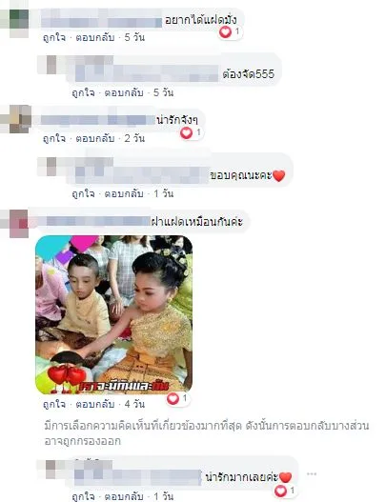Open three-dot options beside น่ารักมากเลยค่ะ reply
The width and height of the screenshot is (386, 502).
tap(312, 473)
